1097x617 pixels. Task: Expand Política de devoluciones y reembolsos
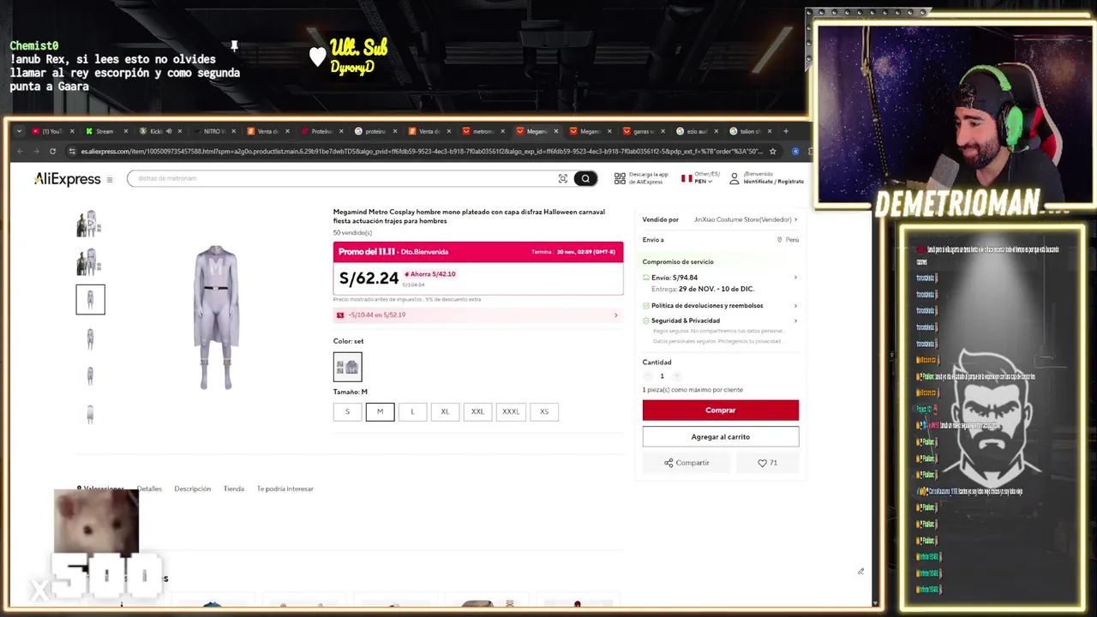(x=795, y=305)
